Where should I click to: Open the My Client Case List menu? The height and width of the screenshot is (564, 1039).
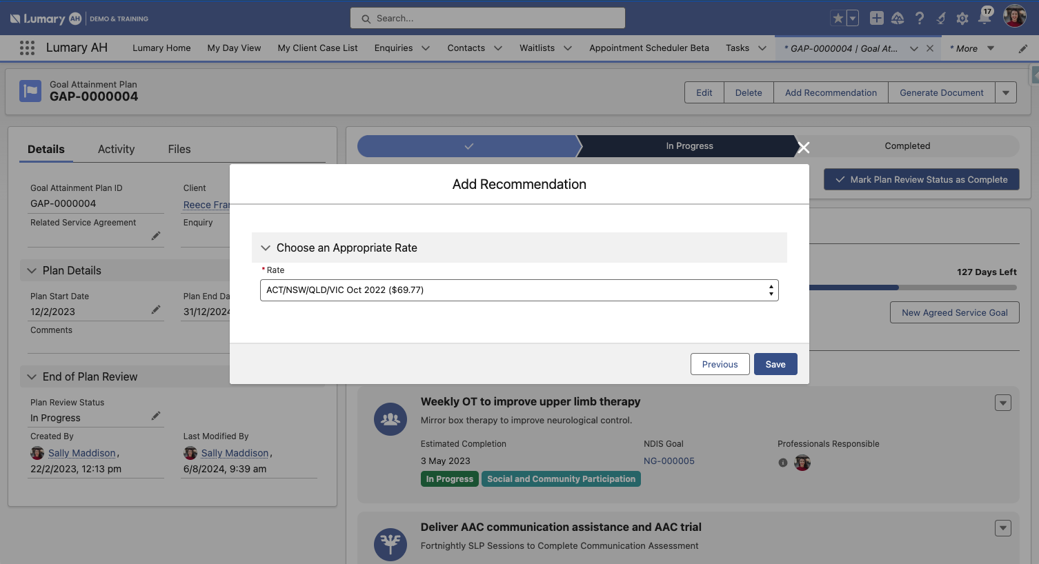pos(317,48)
